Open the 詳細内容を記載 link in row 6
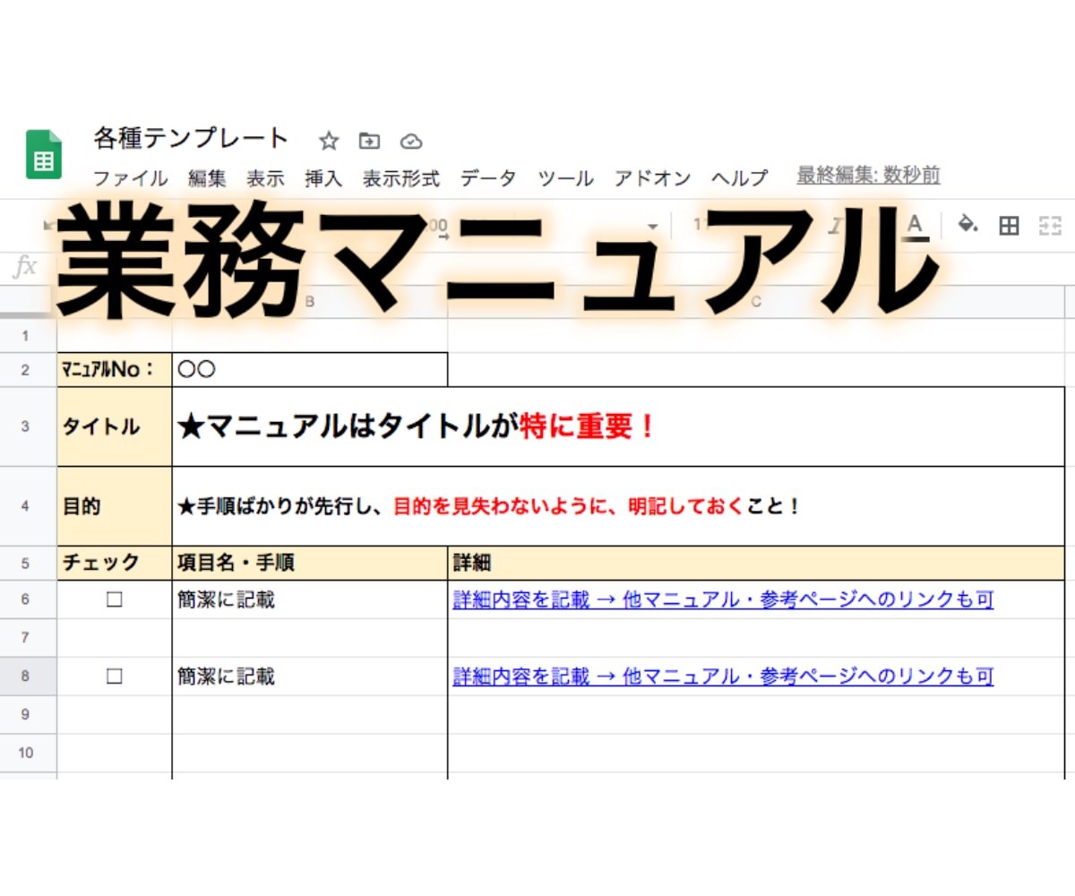Viewport: 1075px width, 896px height. (723, 600)
